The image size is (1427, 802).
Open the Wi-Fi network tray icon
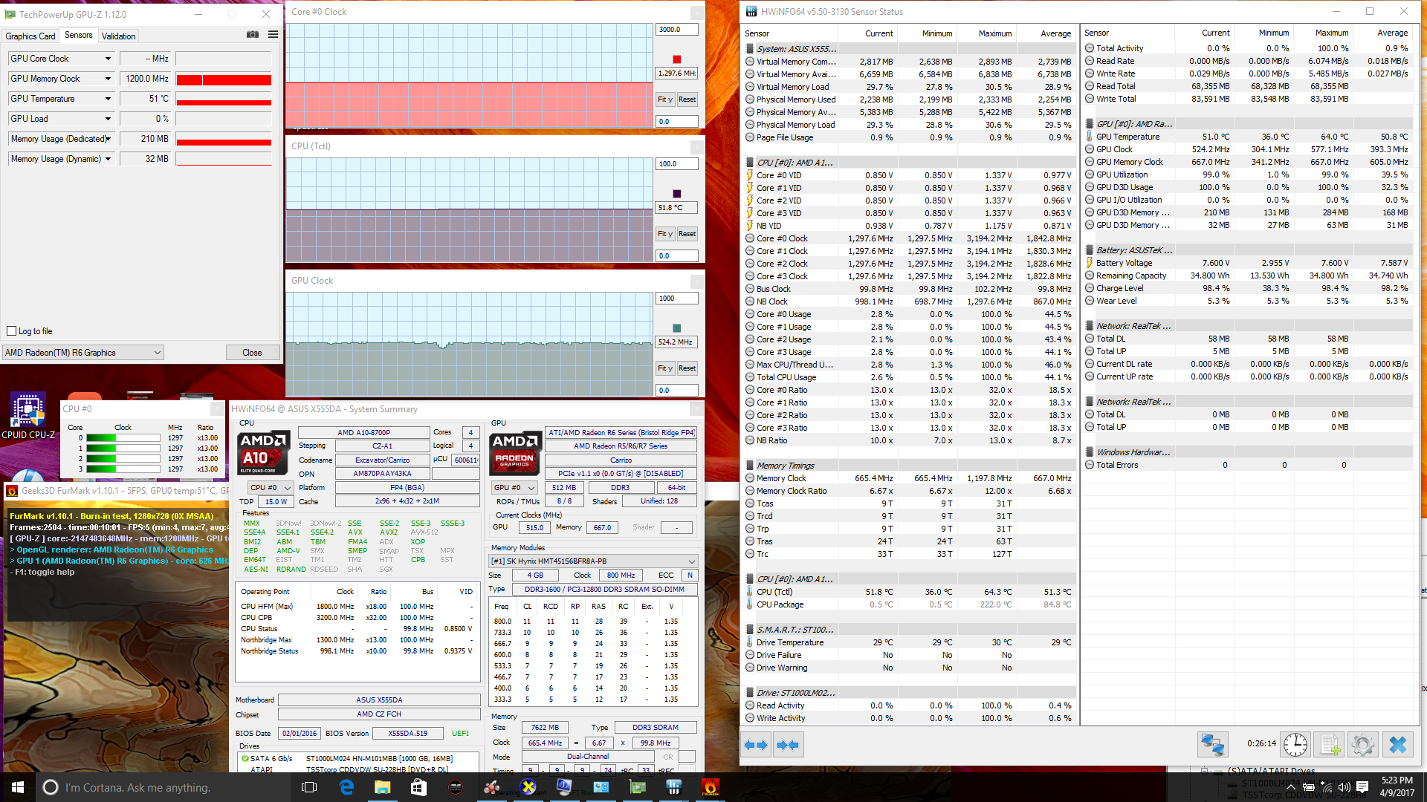[1327, 787]
